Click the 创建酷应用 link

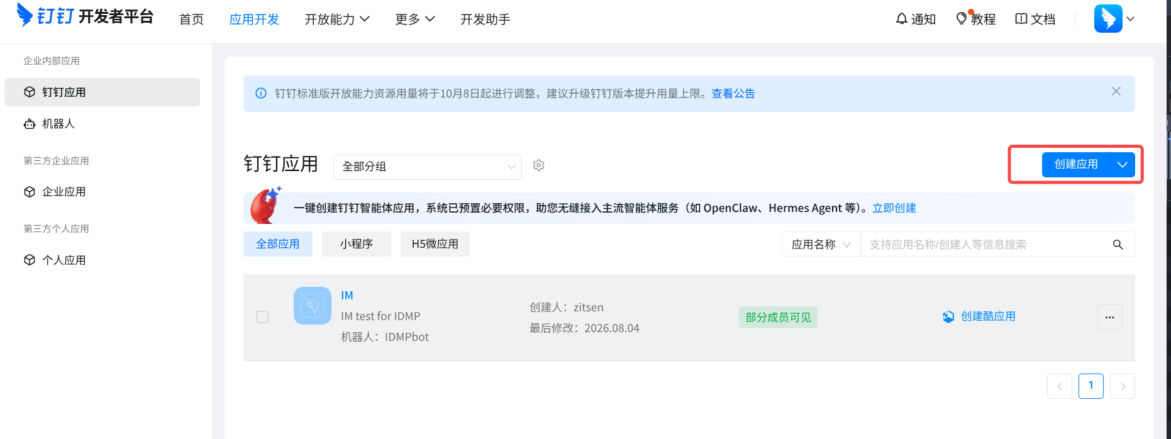tap(988, 316)
